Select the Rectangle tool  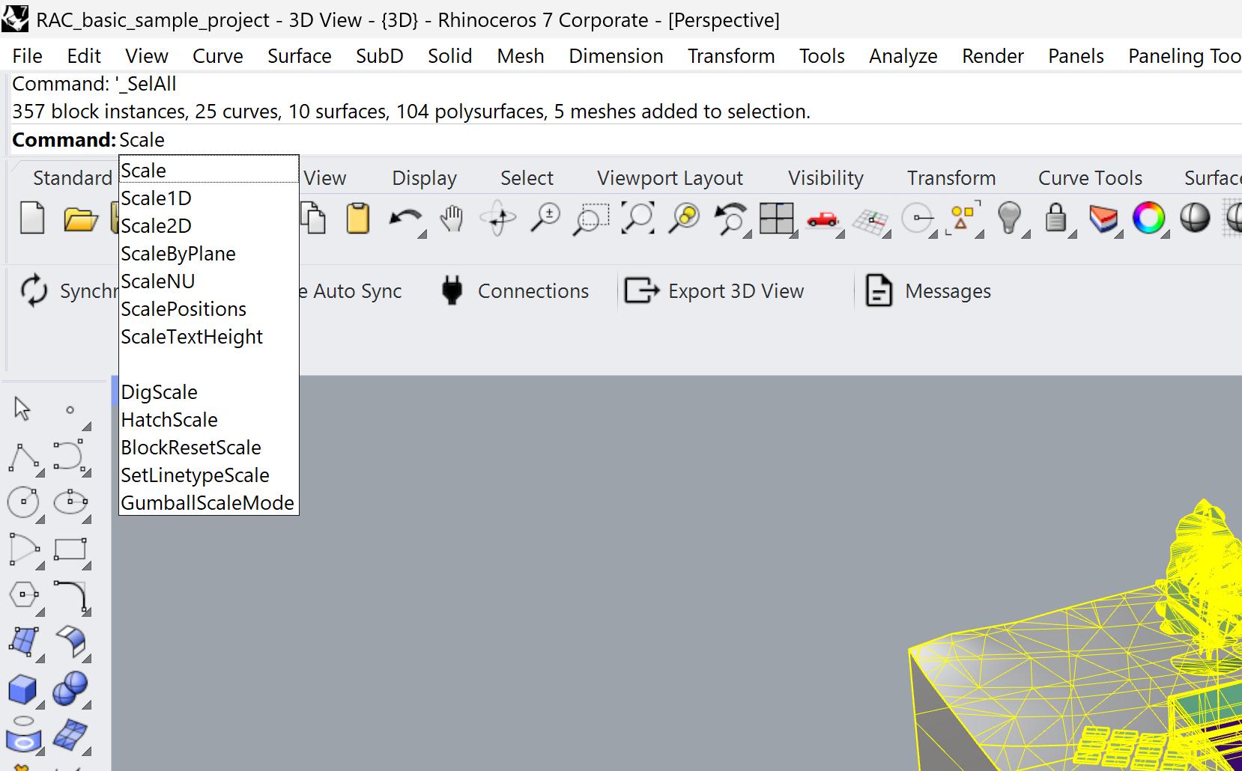pyautogui.click(x=70, y=549)
